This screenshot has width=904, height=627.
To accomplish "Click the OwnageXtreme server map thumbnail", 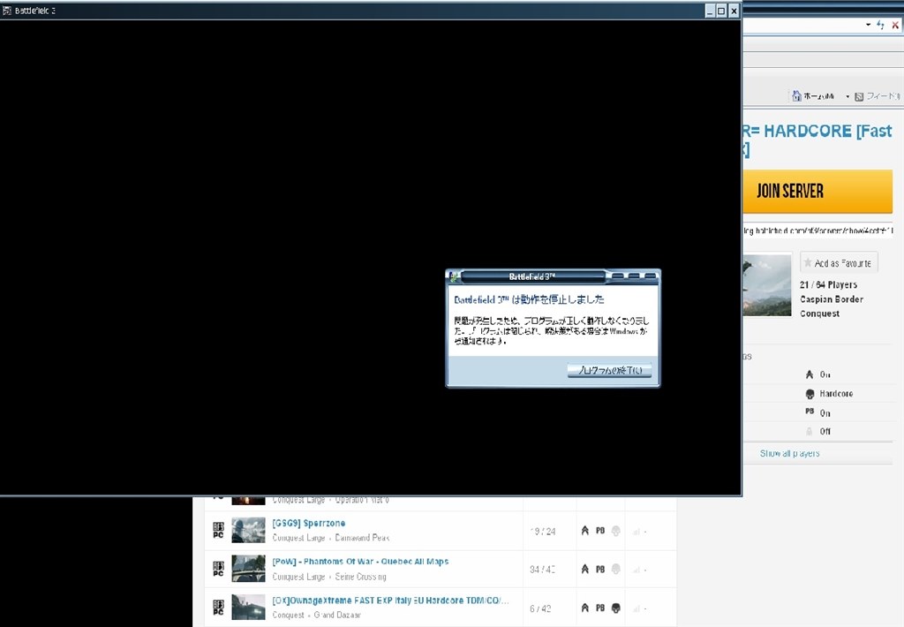I will 248,608.
